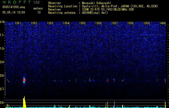This screenshot has height=108, width=169.
Task: Click the red echo streak at 1357
Action: pos(114,80)
